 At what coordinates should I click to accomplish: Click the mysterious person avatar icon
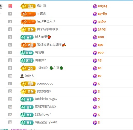coord(22,76)
